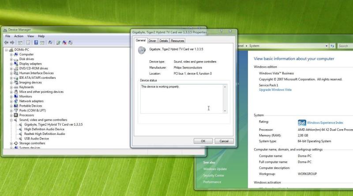
Task: Click the Scan for hardware changes icon
Action: pos(50,42)
